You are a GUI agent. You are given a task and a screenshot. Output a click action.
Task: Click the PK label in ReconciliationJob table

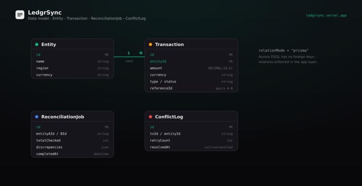106,127
